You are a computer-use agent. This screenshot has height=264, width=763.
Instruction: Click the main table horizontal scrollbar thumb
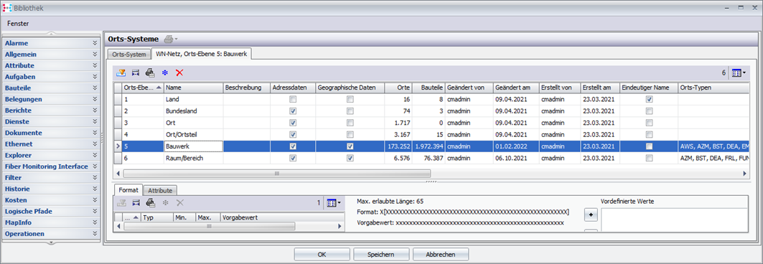pyautogui.click(x=277, y=173)
